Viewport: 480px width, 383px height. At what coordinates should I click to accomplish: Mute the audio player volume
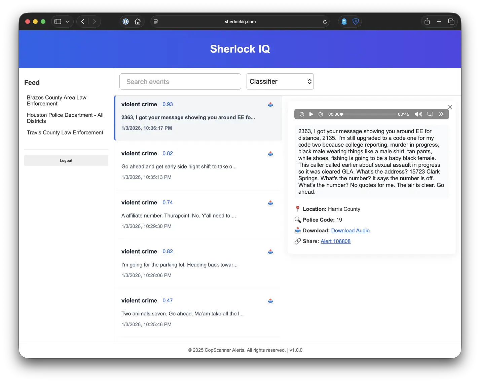(418, 114)
